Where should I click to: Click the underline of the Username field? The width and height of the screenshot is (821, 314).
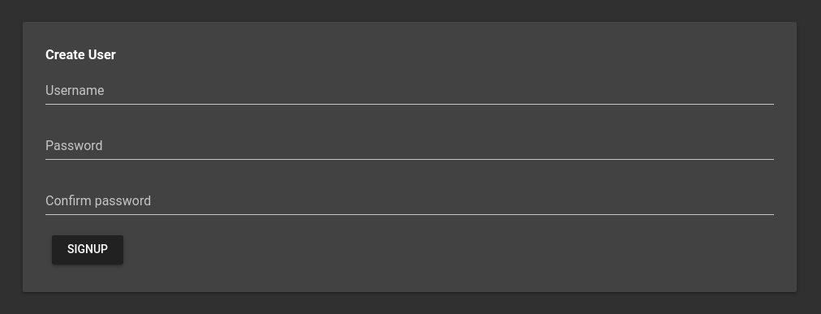pos(410,104)
